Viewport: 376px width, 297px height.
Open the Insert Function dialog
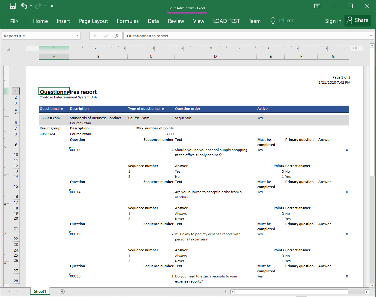click(117, 36)
